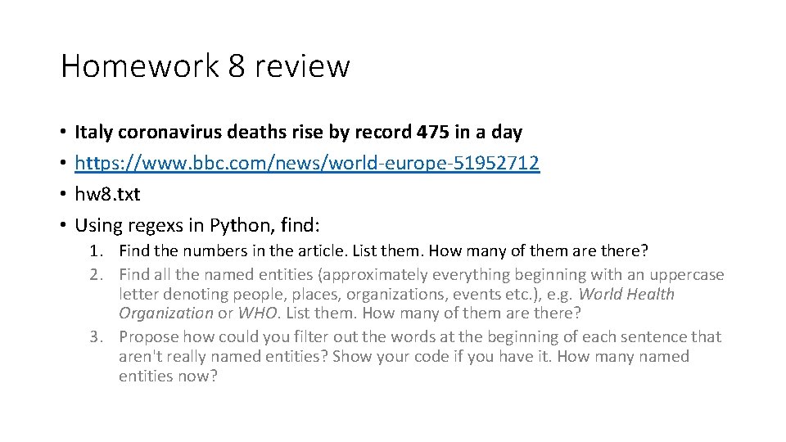Image resolution: width=786 pixels, height=442 pixels.
Task: Click the bullet before the BBC link
Action: (x=63, y=163)
